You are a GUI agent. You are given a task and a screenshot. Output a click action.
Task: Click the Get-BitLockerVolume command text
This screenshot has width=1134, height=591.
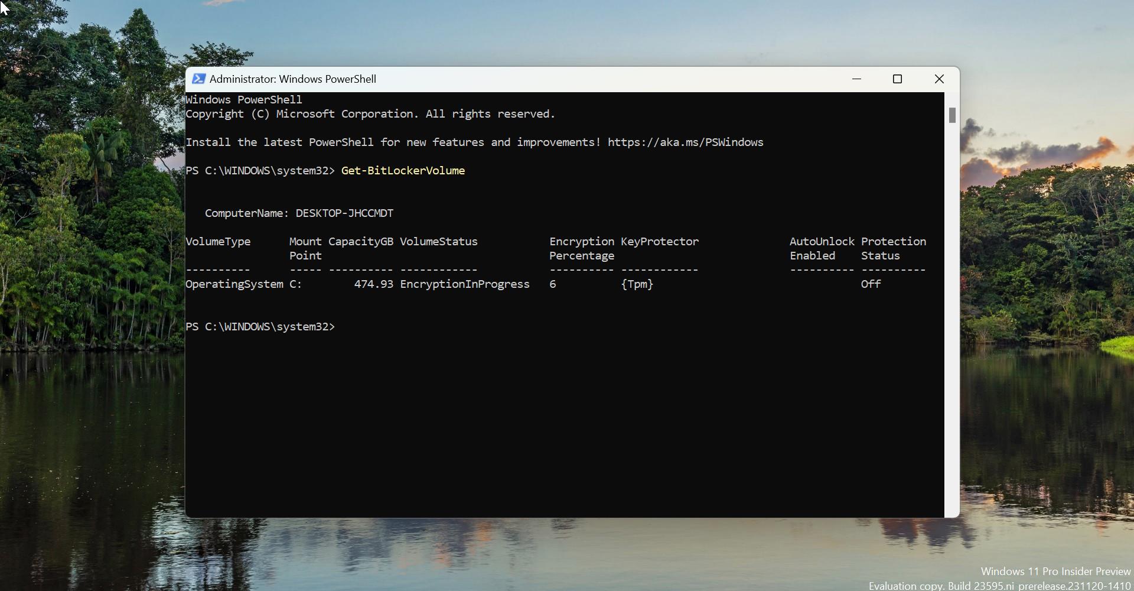pos(402,170)
